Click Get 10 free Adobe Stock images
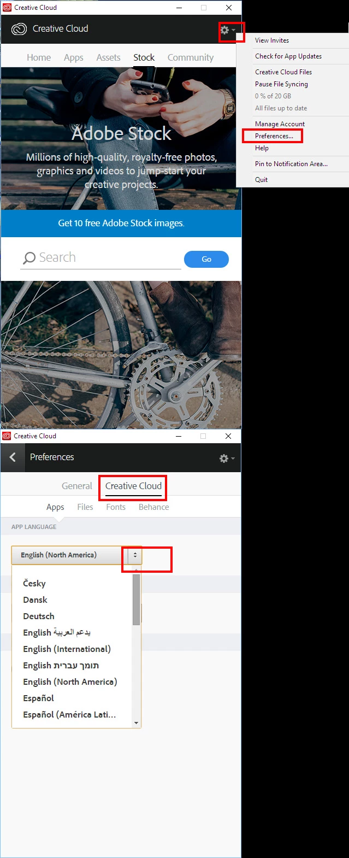The image size is (349, 858). point(121,223)
